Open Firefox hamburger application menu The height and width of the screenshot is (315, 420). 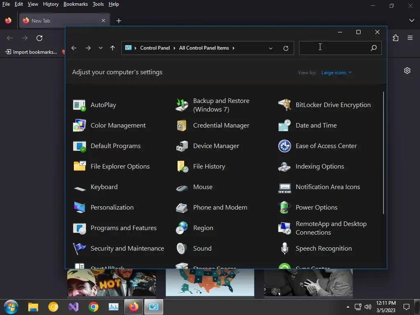point(410,38)
